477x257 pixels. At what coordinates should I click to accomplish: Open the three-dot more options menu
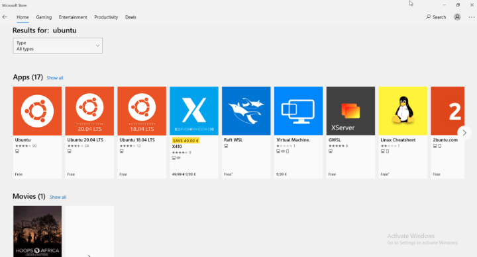pyautogui.click(x=471, y=17)
